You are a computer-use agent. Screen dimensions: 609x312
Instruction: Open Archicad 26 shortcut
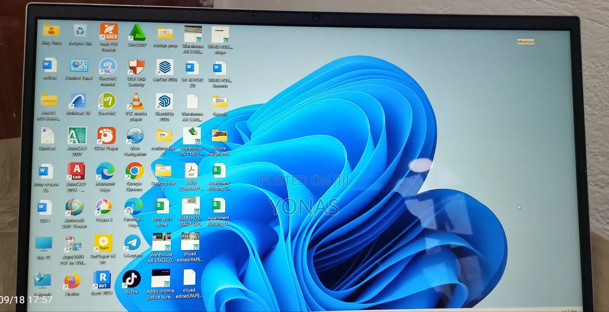pos(78,105)
